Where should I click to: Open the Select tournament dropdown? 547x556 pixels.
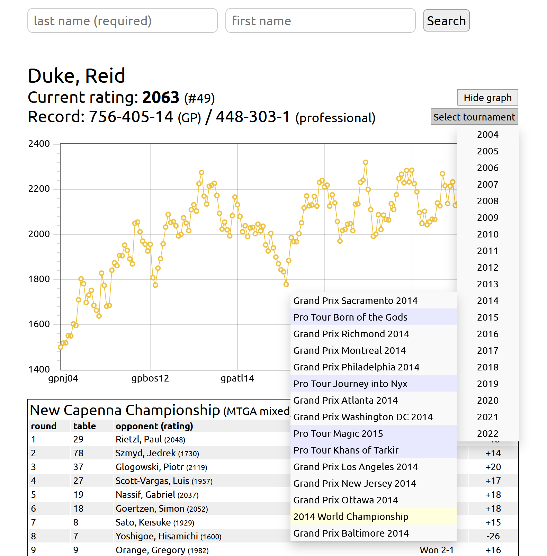coord(474,117)
